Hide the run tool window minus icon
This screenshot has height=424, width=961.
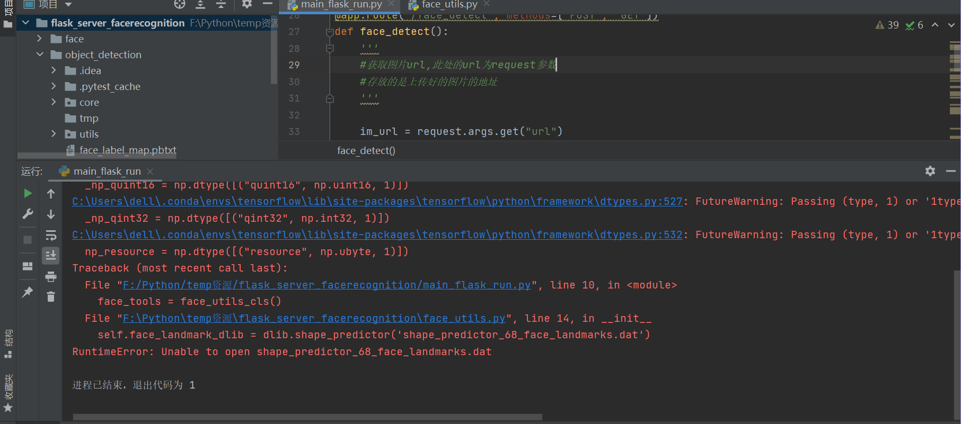click(x=951, y=171)
